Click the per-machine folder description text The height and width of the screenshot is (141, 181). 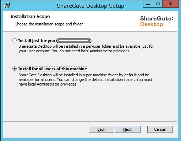pyautogui.click(x=85, y=80)
